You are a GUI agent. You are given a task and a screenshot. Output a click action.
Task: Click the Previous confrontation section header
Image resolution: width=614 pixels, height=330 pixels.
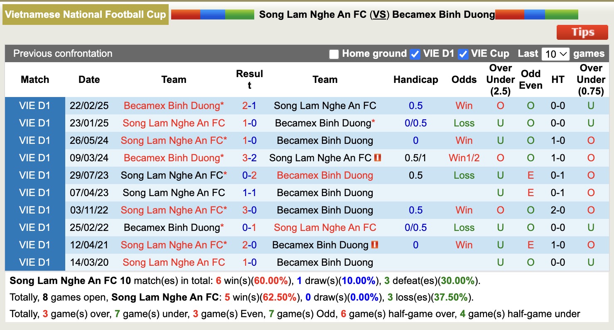click(x=63, y=53)
